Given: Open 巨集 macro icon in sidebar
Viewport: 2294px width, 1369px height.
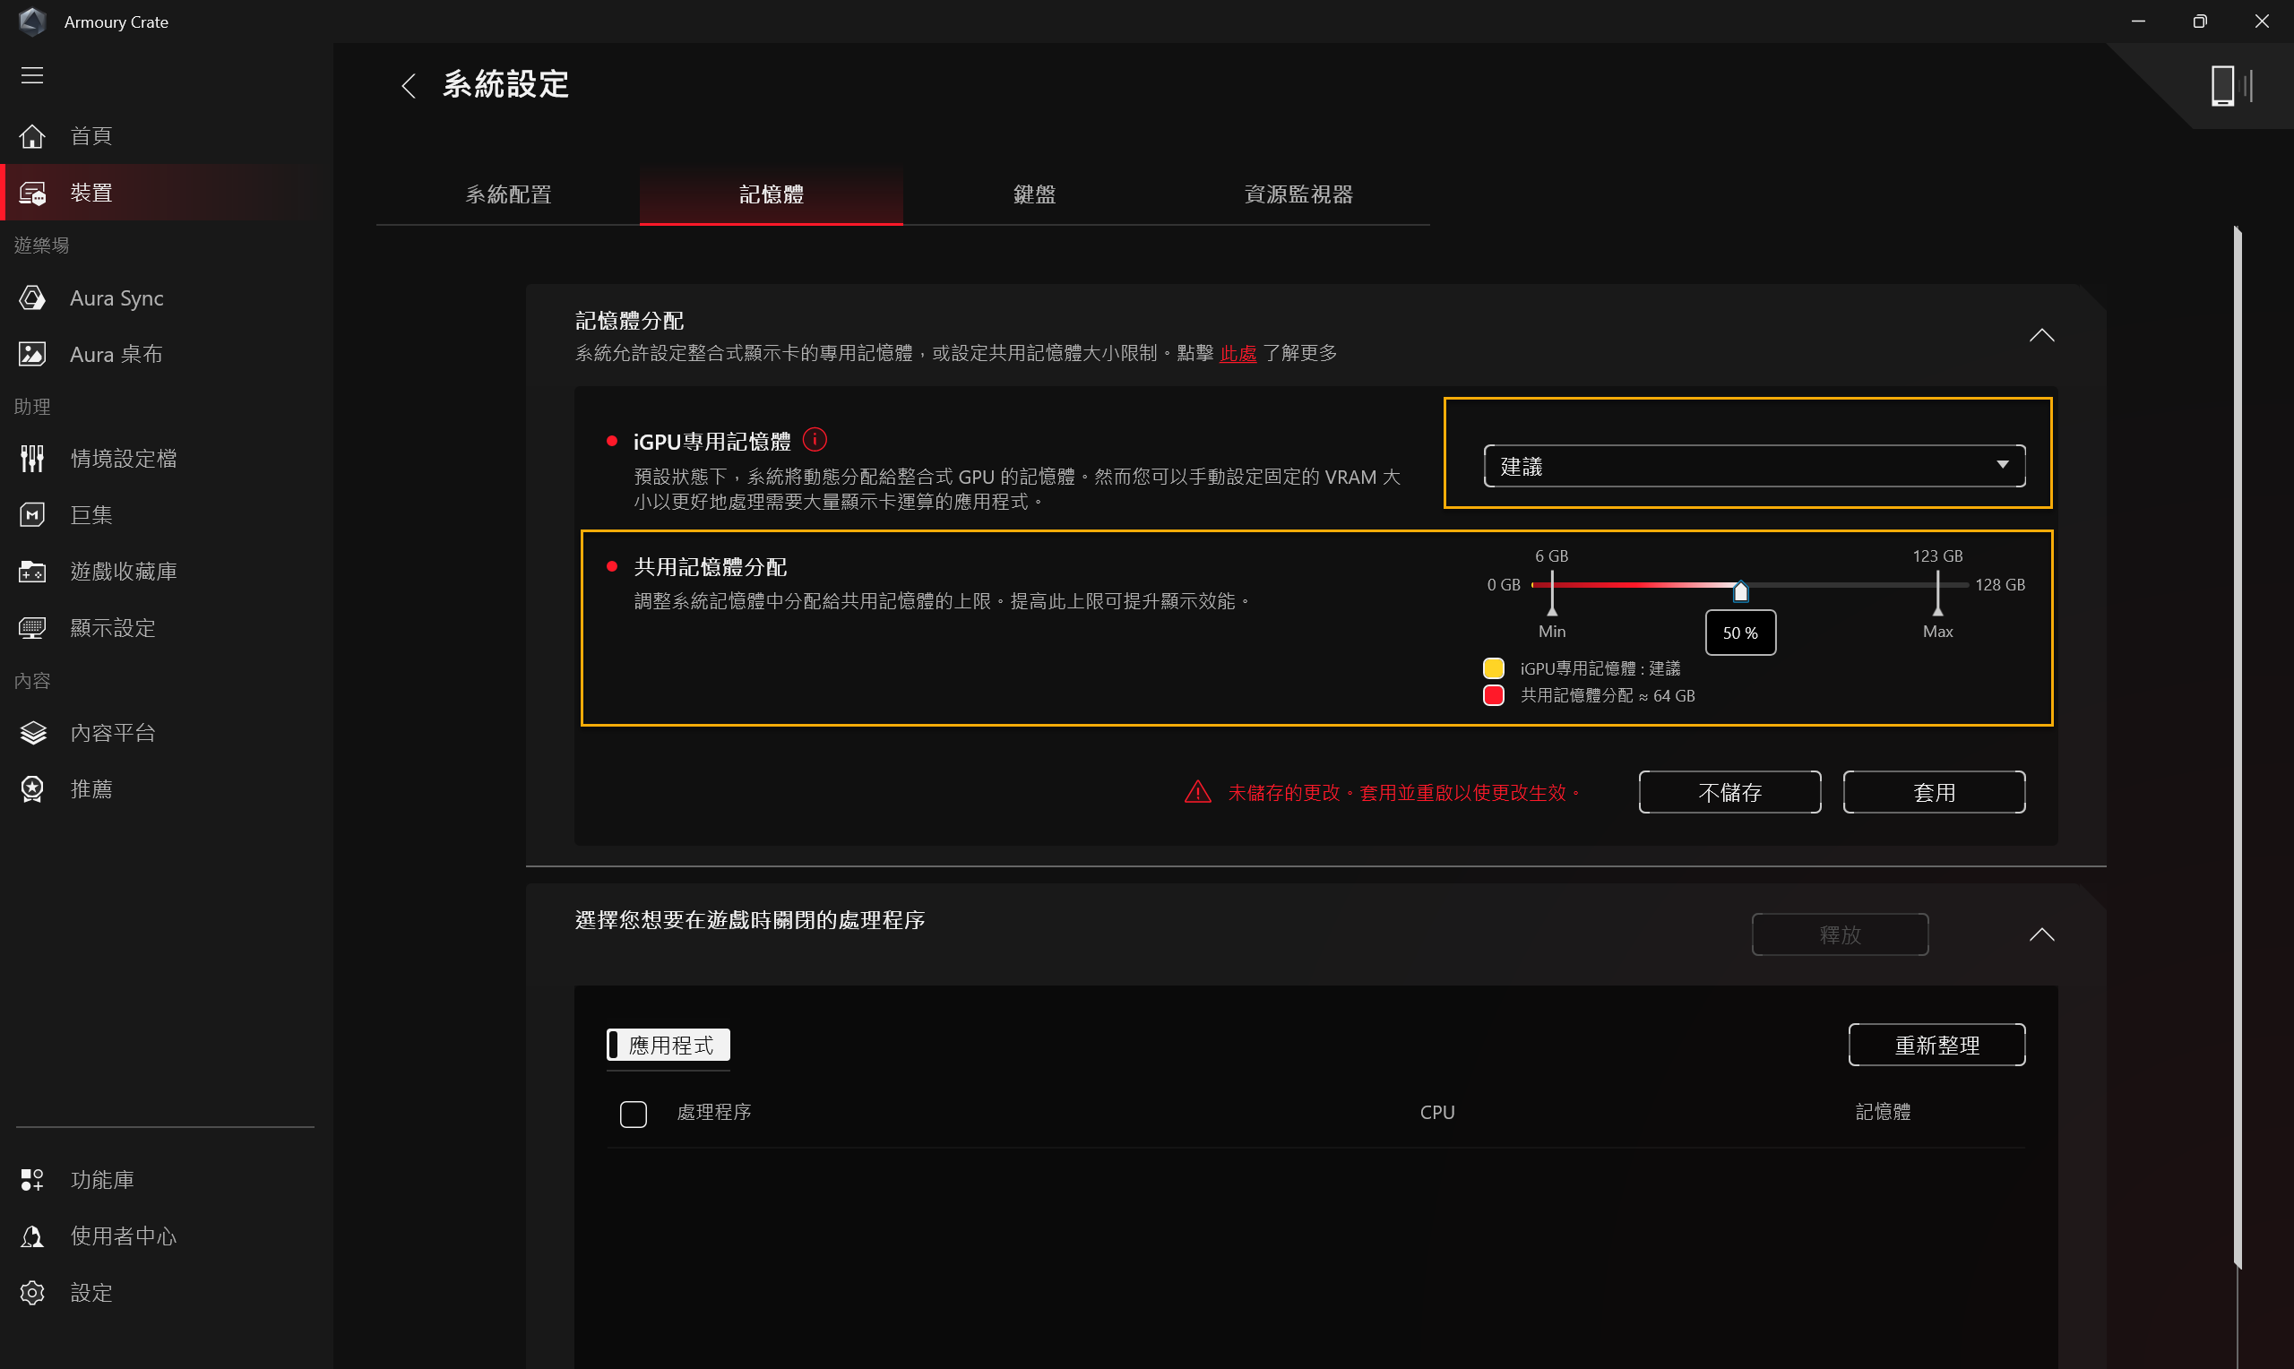Looking at the screenshot, I should pyautogui.click(x=32, y=515).
